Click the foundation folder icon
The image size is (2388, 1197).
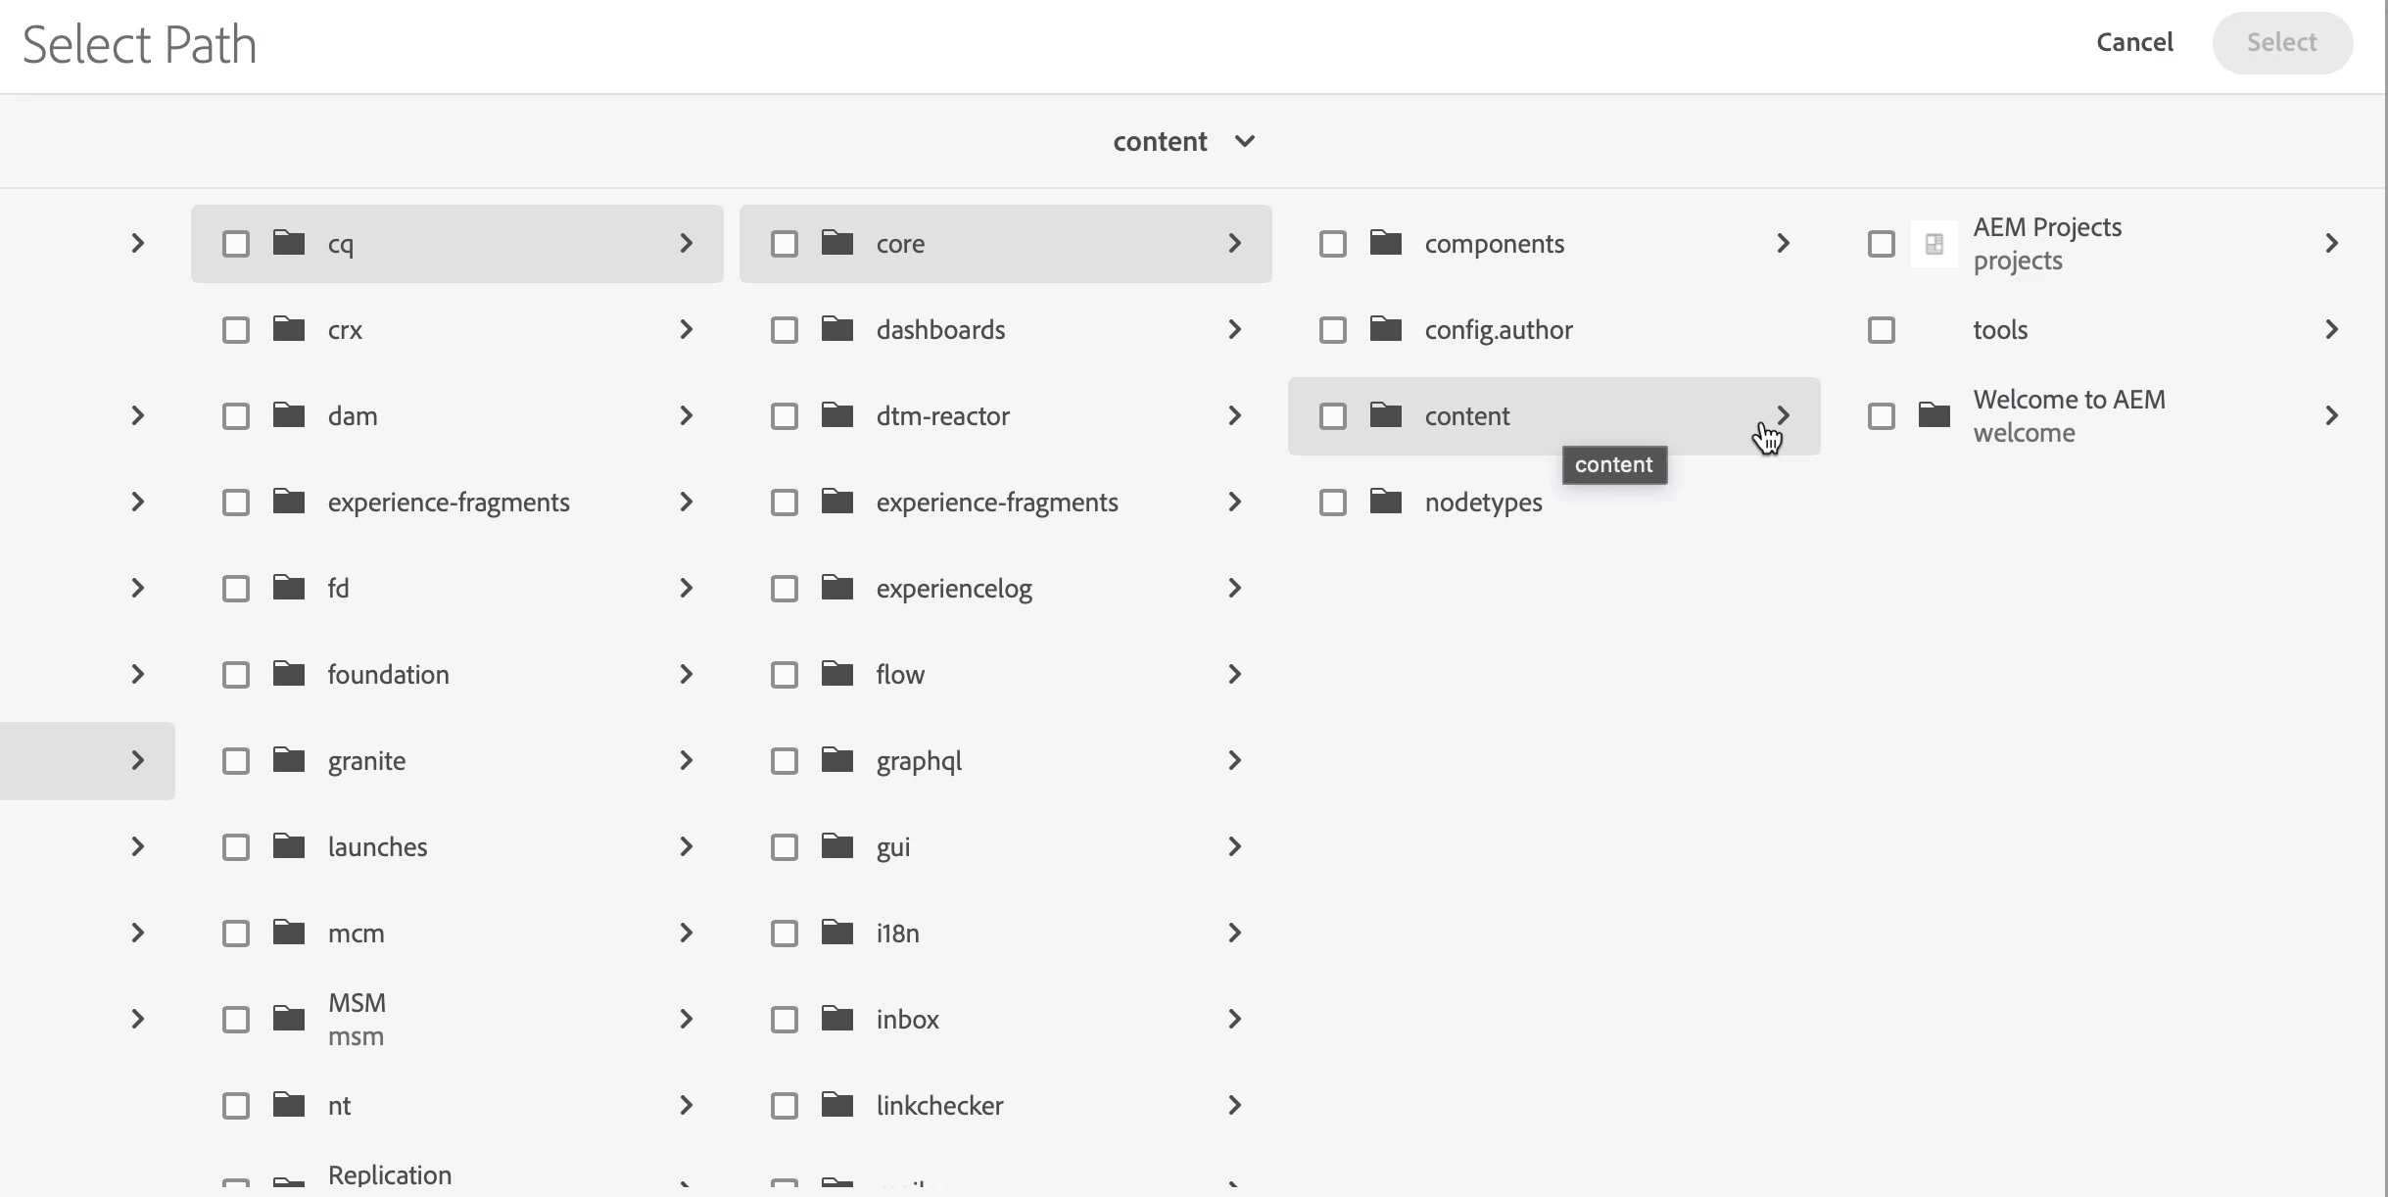click(x=289, y=673)
